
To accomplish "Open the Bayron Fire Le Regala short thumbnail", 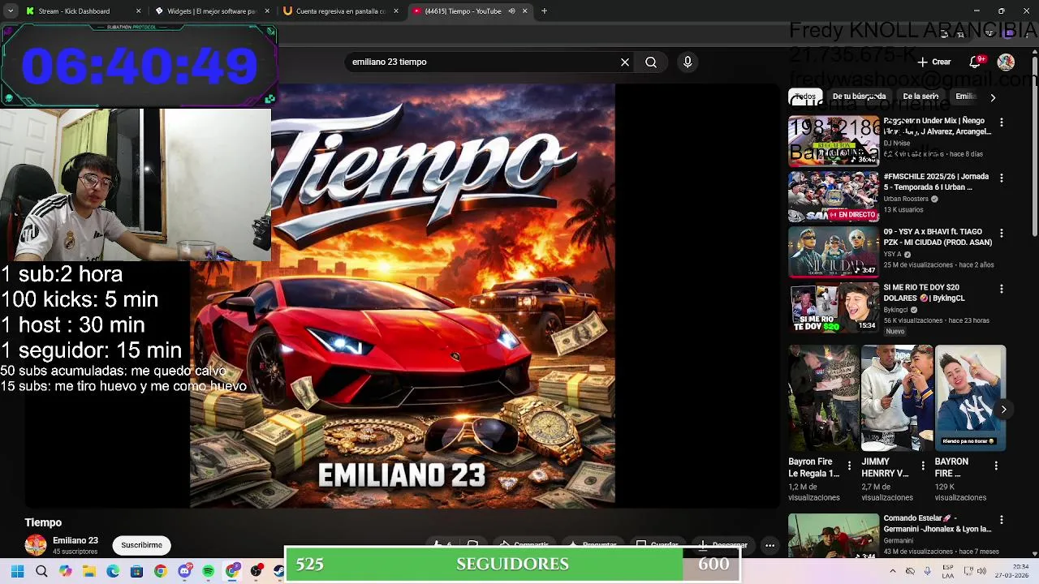I will point(823,398).
